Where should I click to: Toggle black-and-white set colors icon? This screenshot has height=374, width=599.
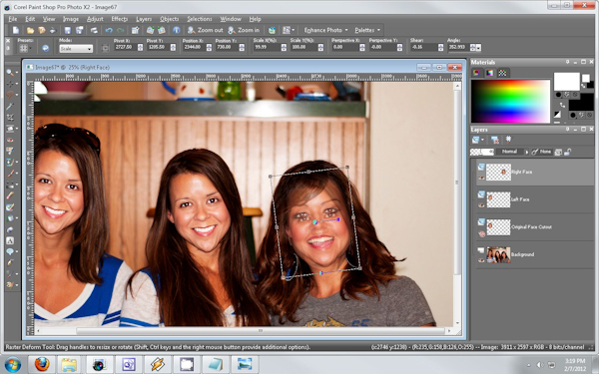coord(558,114)
